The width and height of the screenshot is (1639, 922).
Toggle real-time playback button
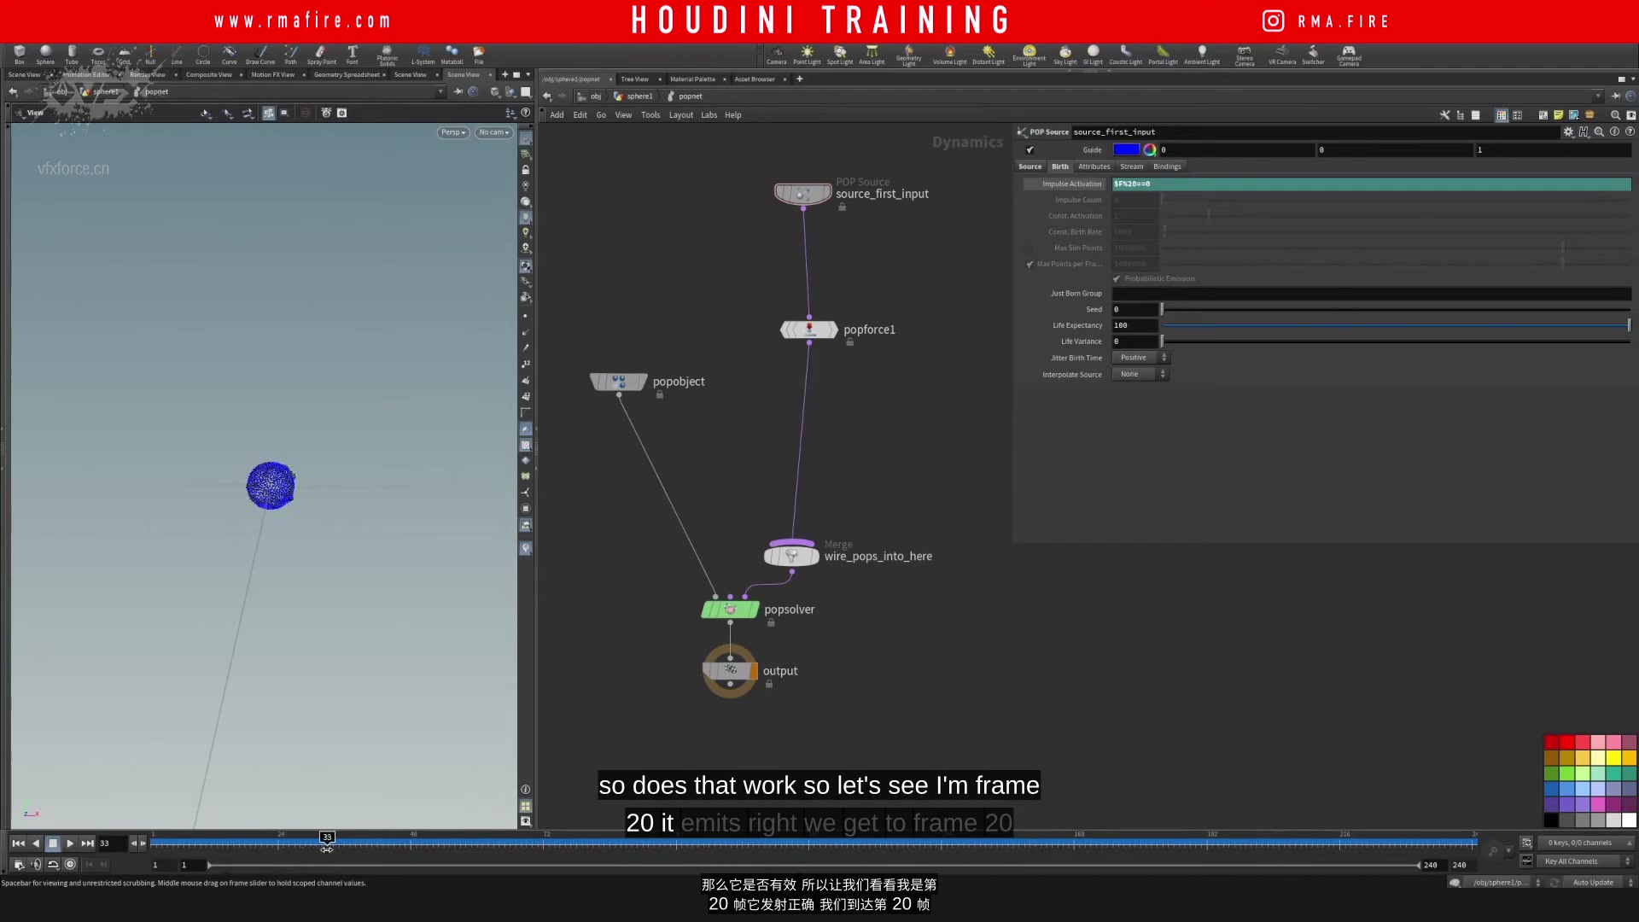coord(70,865)
